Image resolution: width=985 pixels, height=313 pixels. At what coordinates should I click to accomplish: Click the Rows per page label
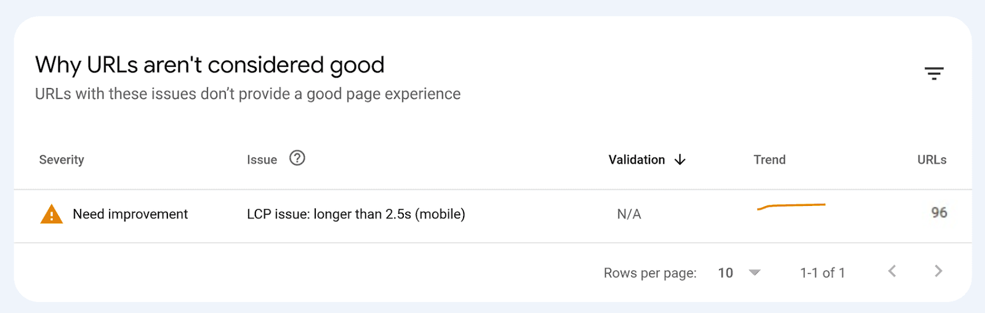tap(650, 273)
